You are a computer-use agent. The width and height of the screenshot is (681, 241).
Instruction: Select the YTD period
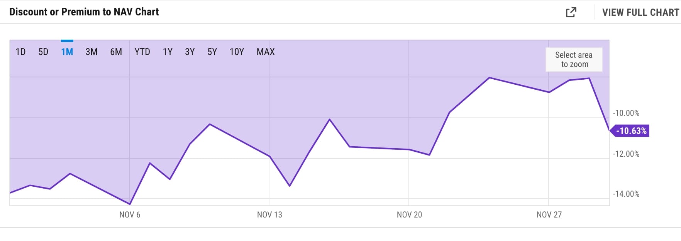pyautogui.click(x=142, y=52)
